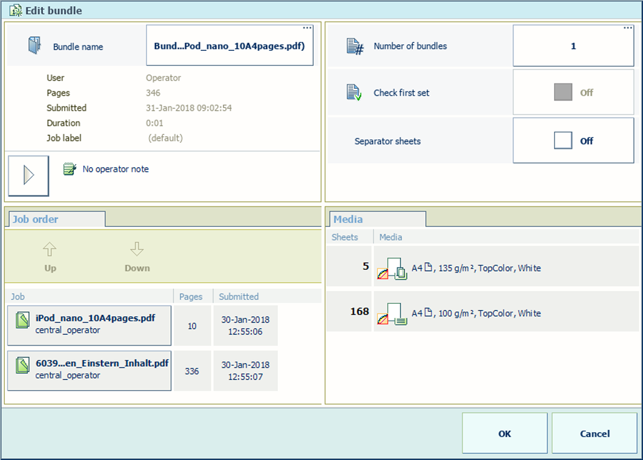Click the Check first set icon
The height and width of the screenshot is (460, 643).
pos(354,93)
